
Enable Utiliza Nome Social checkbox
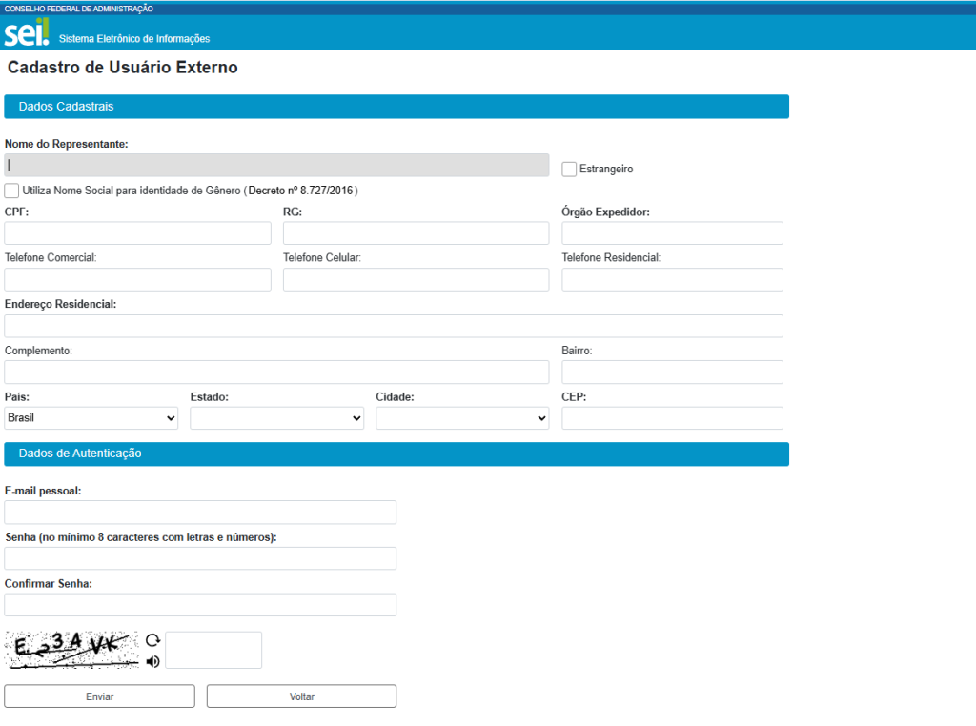pos(11,191)
